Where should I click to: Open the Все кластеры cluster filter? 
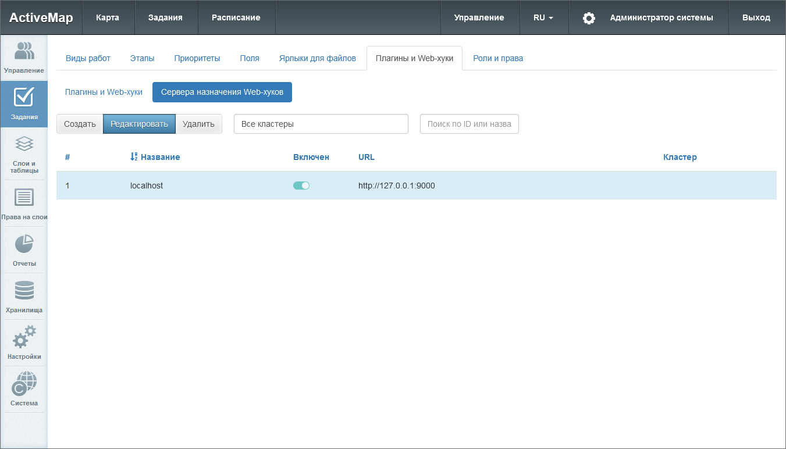[x=321, y=124]
